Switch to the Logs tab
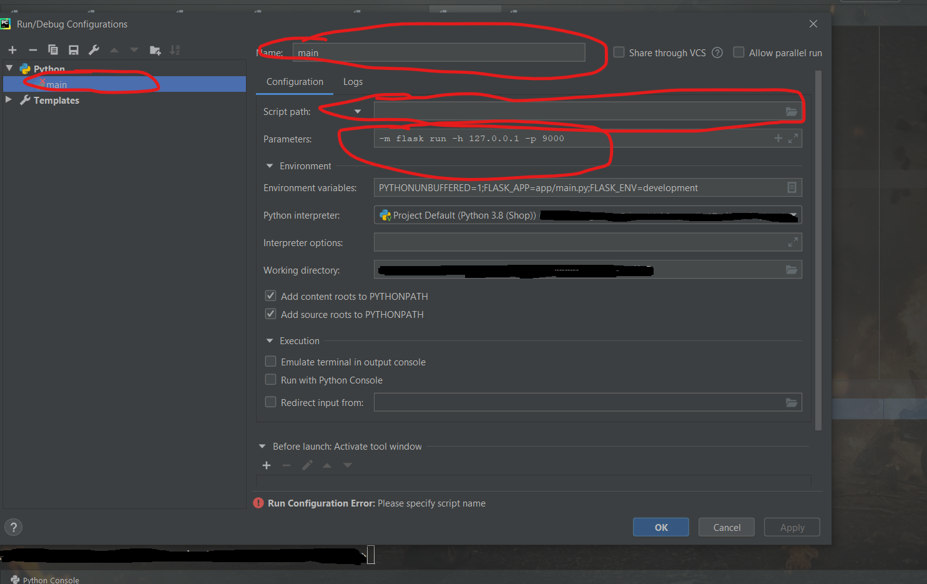927x584 pixels. [353, 82]
